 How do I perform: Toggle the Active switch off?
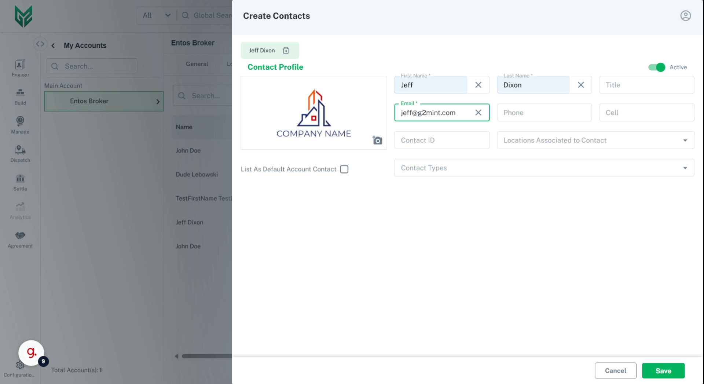tap(656, 67)
